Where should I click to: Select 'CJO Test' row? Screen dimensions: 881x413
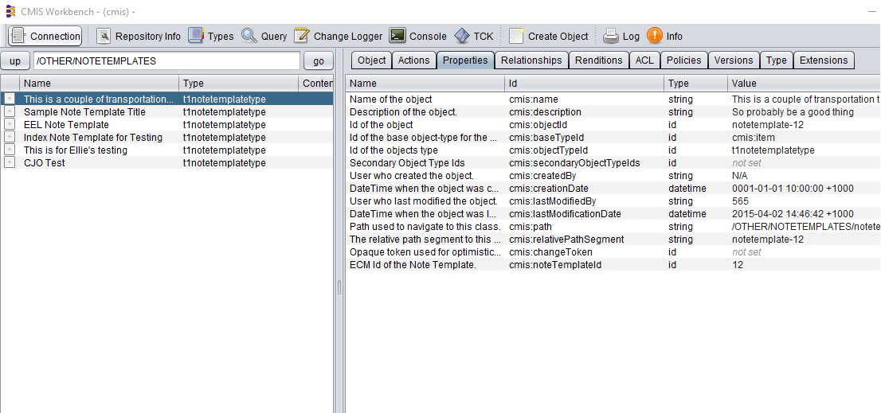point(166,162)
